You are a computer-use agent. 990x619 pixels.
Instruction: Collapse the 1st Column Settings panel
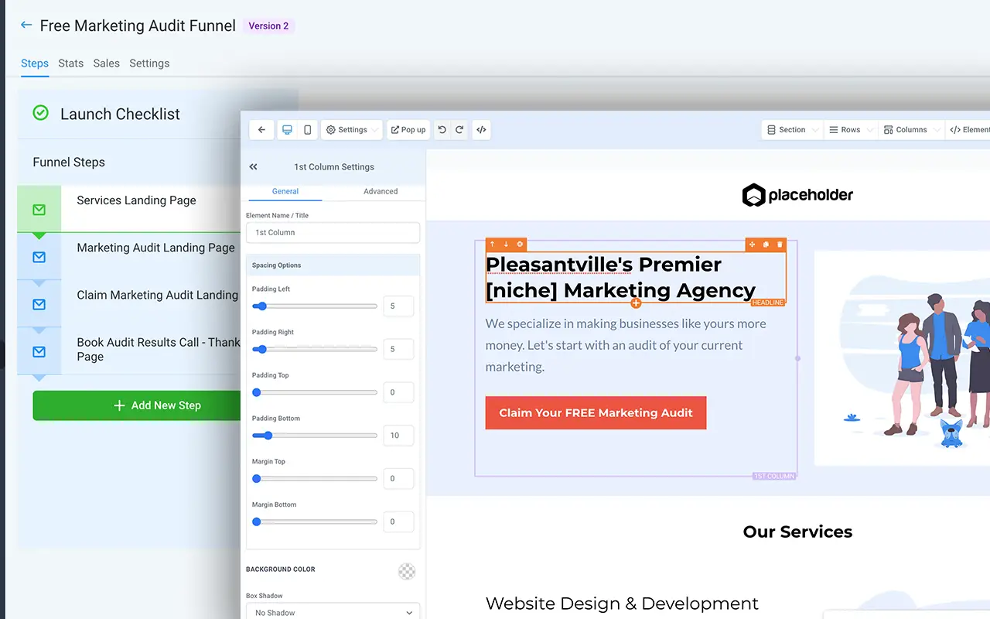click(253, 166)
